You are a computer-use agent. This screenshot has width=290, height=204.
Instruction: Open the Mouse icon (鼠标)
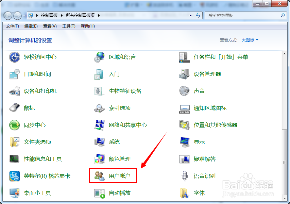pyautogui.click(x=14, y=108)
